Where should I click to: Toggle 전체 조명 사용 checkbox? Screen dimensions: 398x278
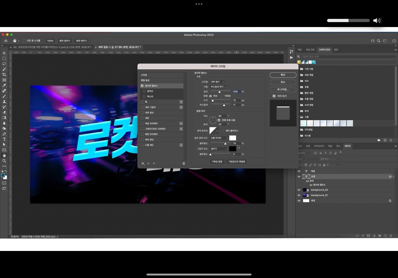(219, 120)
